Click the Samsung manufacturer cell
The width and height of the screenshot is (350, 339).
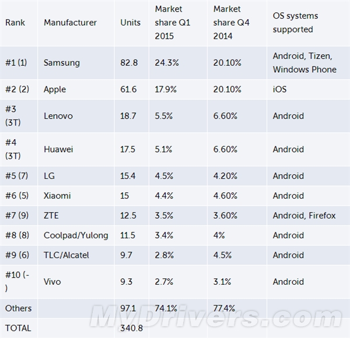click(62, 62)
